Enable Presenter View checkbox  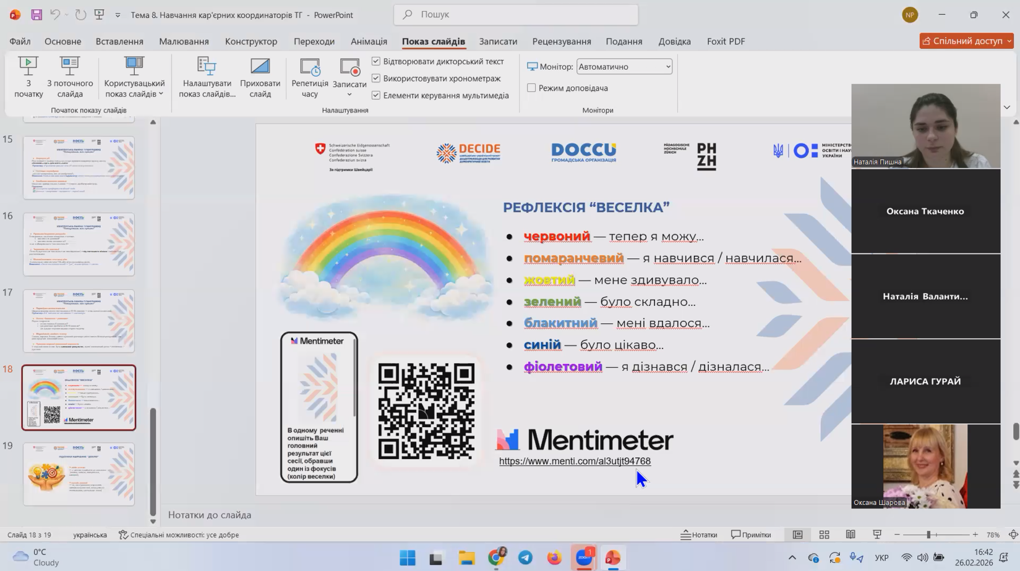[x=531, y=88]
